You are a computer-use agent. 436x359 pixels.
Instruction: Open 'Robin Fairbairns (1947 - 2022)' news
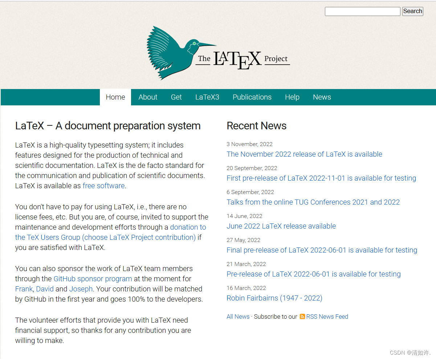(274, 298)
